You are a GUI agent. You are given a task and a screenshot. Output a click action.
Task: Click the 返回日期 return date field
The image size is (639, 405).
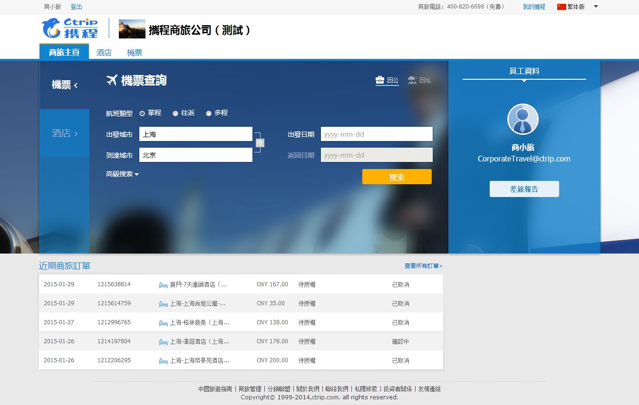pos(377,155)
